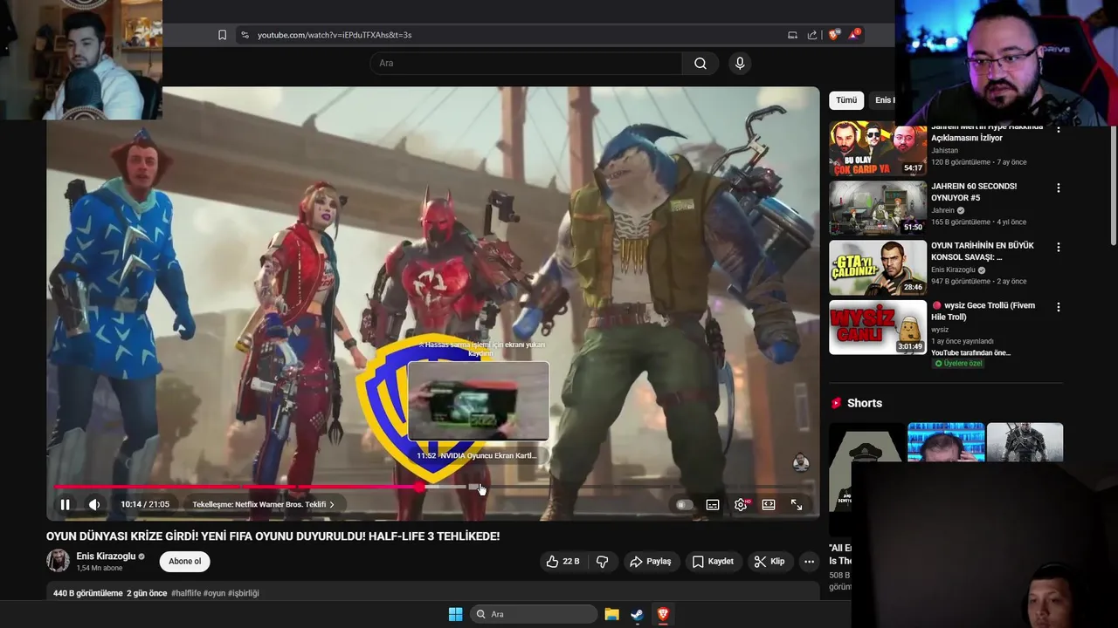Click channel watermark icon in video corner
Viewport: 1118px width, 628px height.
point(800,462)
